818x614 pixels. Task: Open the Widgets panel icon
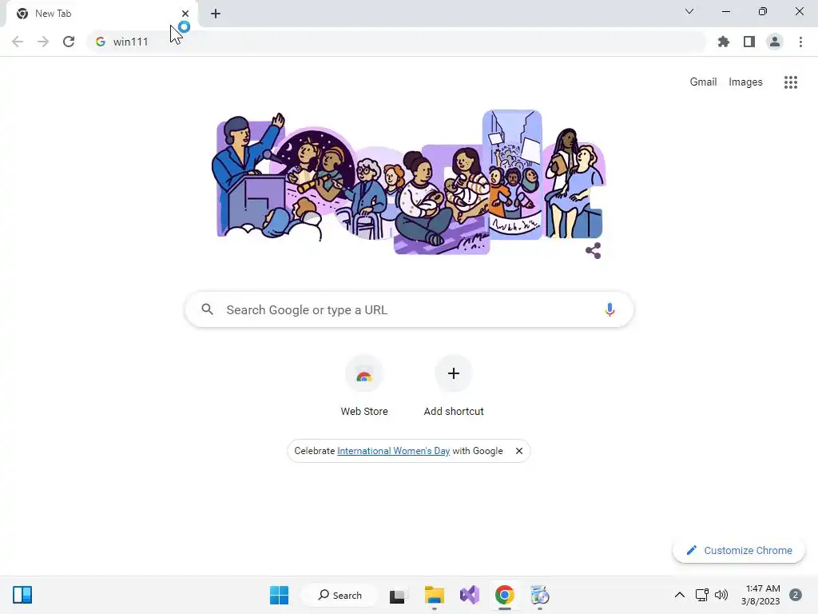[22, 595]
